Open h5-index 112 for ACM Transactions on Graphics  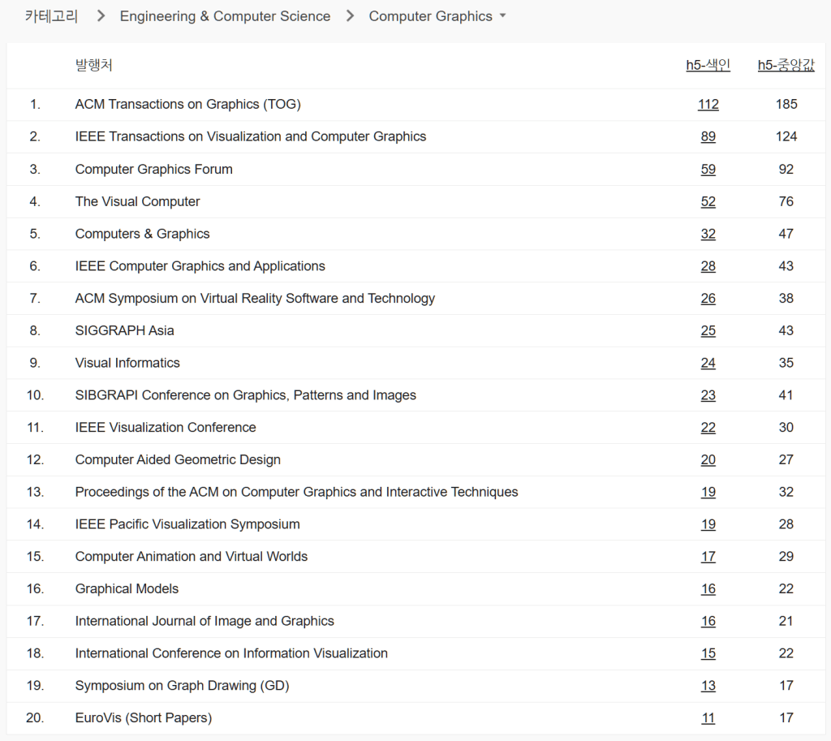708,104
